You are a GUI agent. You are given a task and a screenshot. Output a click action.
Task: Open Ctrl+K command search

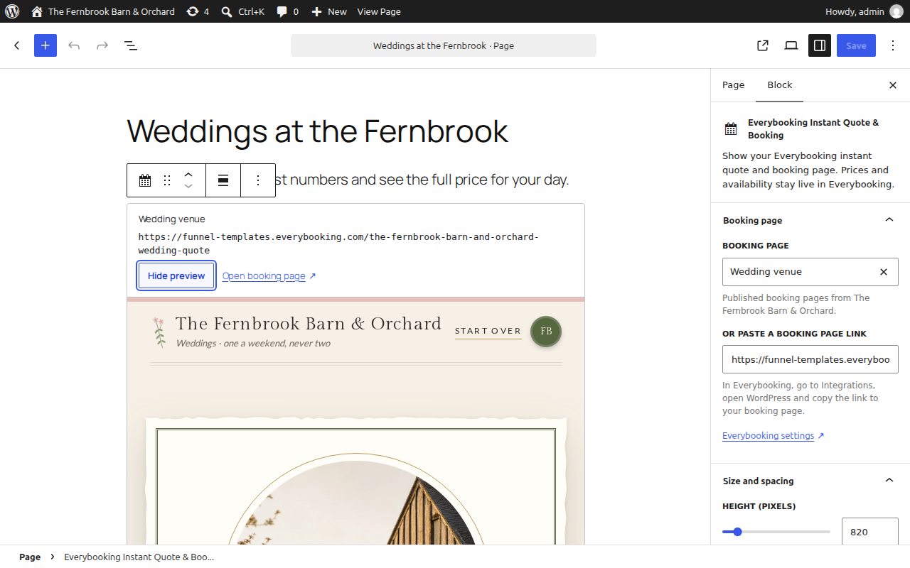click(x=242, y=11)
